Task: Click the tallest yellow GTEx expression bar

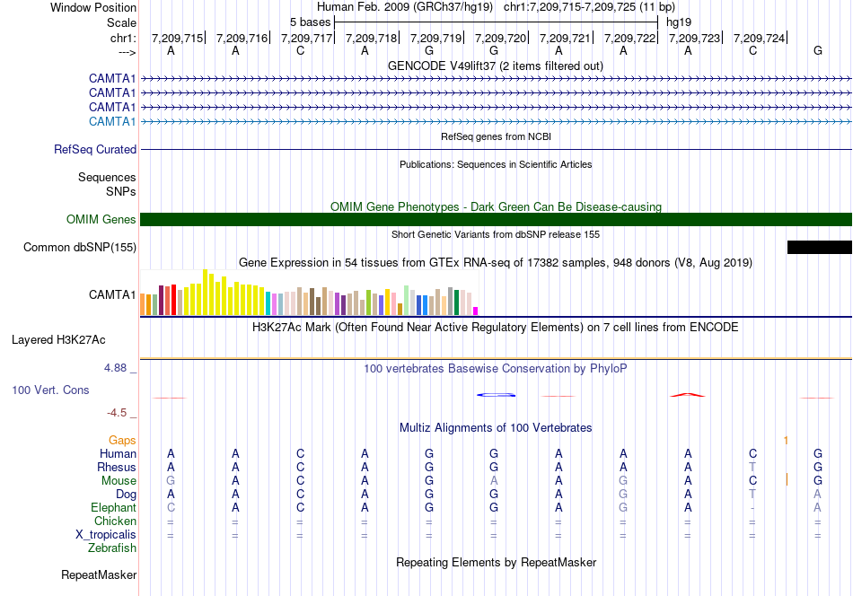Action: [x=205, y=292]
